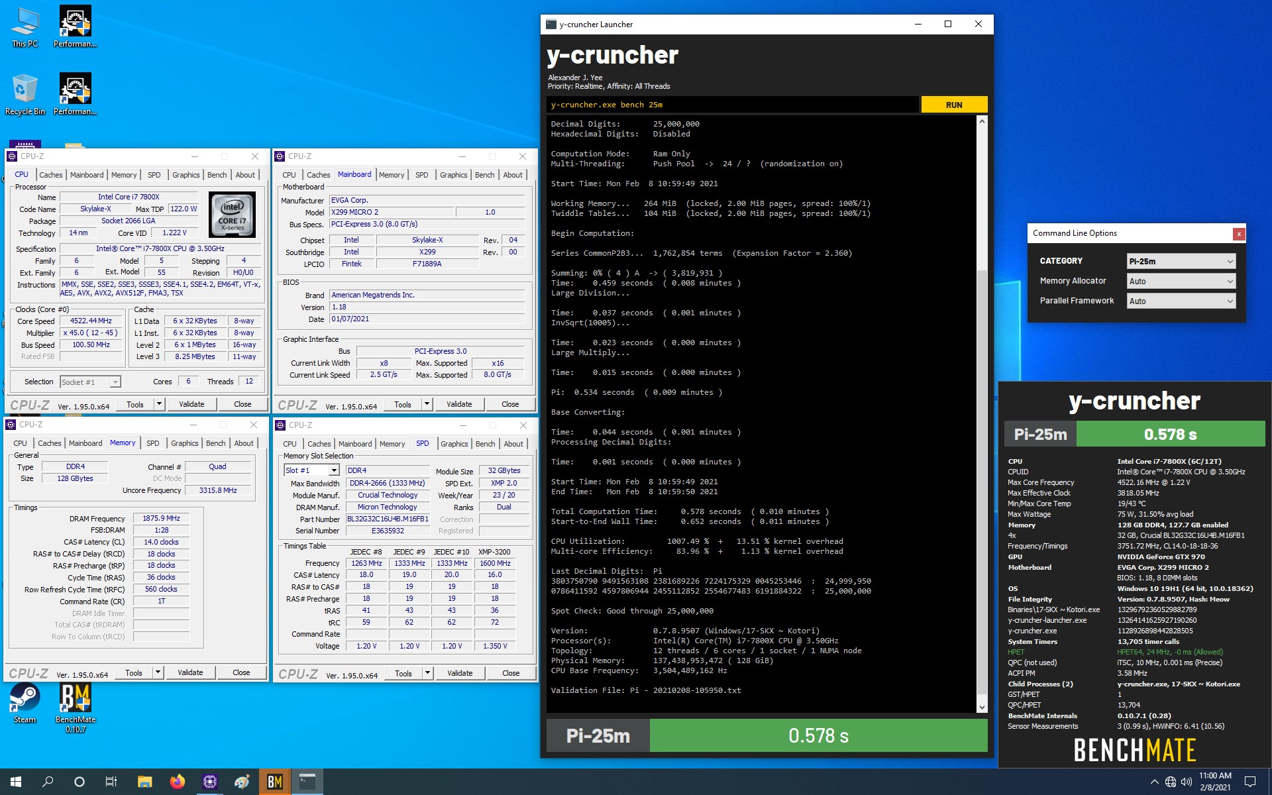Viewport: 1272px width, 795px height.
Task: Expand Tools arrow in CPU-Z Mainboard window
Action: coord(427,404)
